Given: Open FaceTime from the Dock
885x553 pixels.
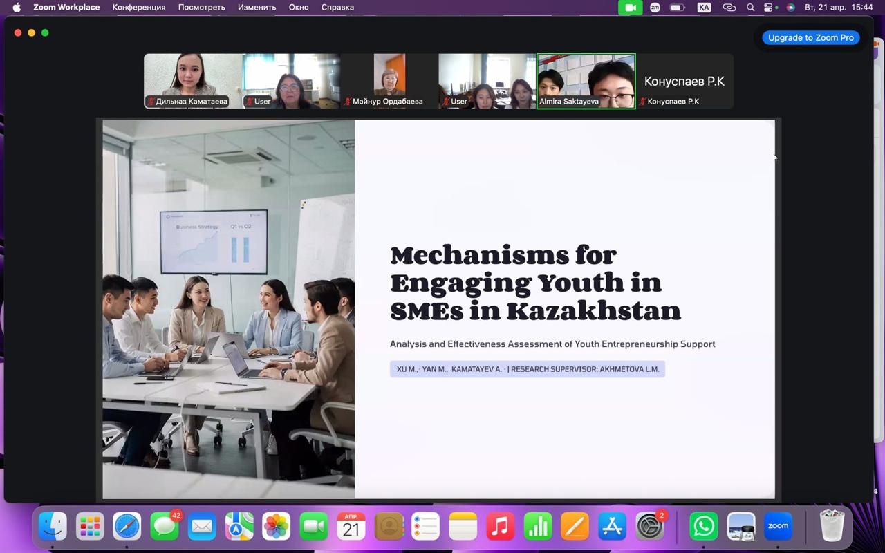Looking at the screenshot, I should (x=314, y=527).
